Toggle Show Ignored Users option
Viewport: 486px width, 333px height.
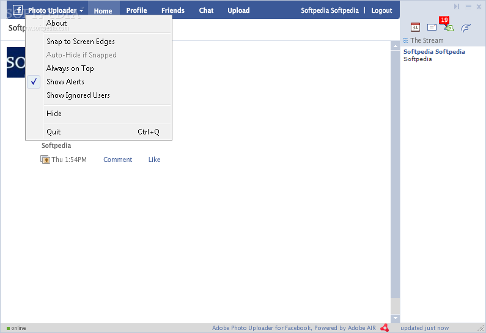pos(98,95)
